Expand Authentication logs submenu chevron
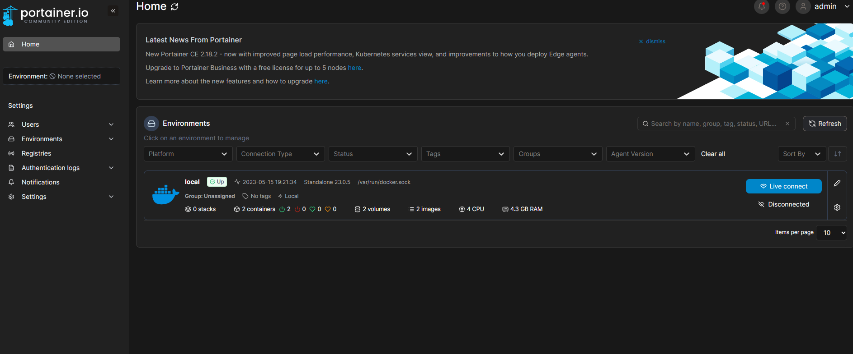This screenshot has height=354, width=853. click(111, 168)
